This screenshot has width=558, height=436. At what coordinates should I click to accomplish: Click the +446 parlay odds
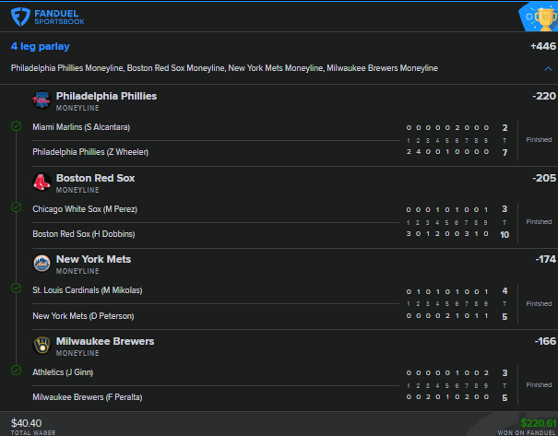(x=543, y=46)
